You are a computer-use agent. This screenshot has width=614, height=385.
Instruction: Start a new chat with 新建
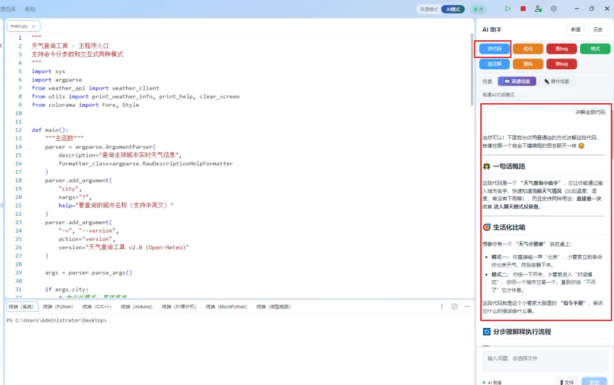(x=575, y=30)
